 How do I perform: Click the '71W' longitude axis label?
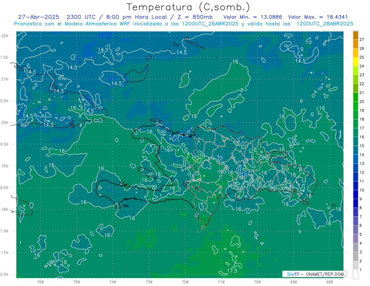point(221,282)
